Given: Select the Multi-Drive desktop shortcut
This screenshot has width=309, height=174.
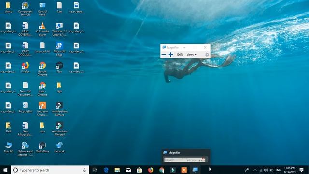Looking at the screenshot, I should [42, 147].
